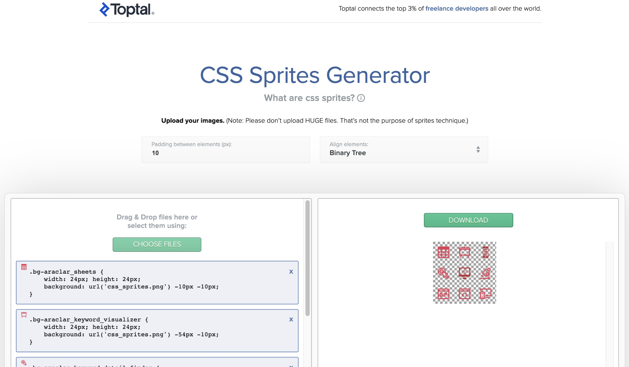This screenshot has width=629, height=367.
Task: Click the DOWNLOAD button
Action: (468, 220)
